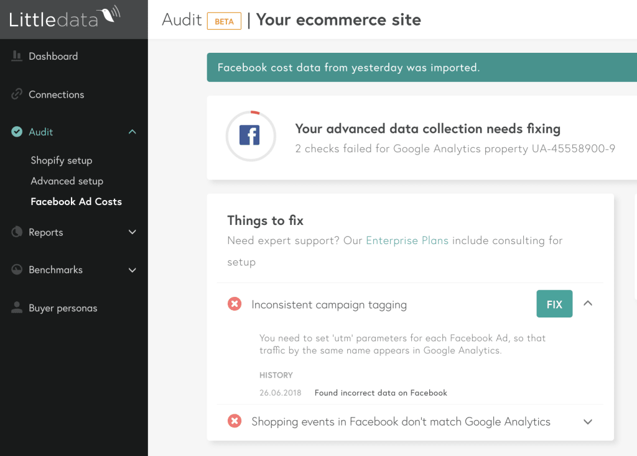Click the Reports label in the sidebar
This screenshot has height=456, width=637.
click(x=46, y=232)
